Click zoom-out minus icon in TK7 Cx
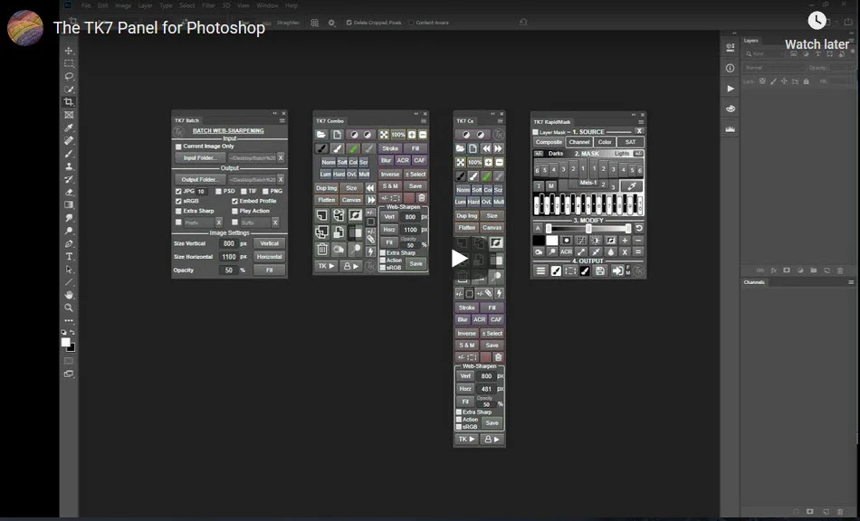The height and width of the screenshot is (521, 860). (499, 162)
